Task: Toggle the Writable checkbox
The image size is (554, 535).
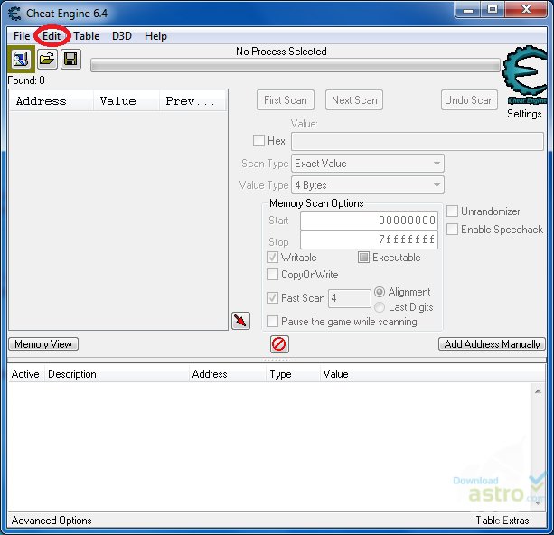Action: (272, 258)
